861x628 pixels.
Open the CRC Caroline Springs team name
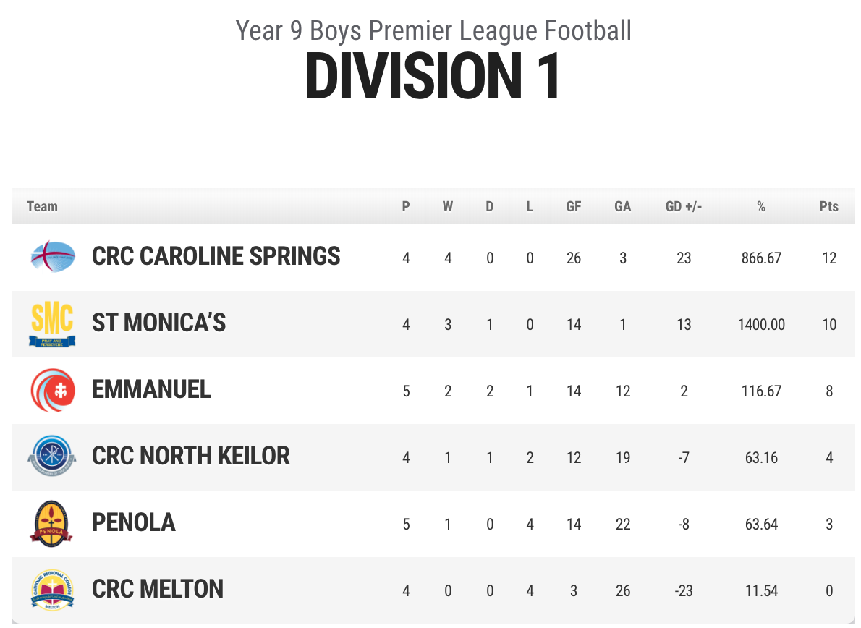(x=216, y=257)
